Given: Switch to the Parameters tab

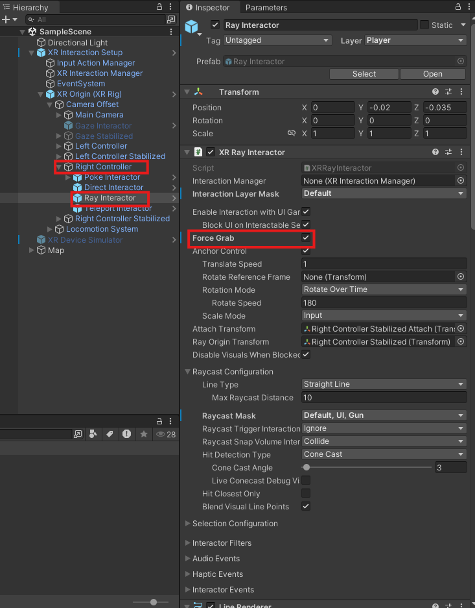Looking at the screenshot, I should tap(266, 7).
